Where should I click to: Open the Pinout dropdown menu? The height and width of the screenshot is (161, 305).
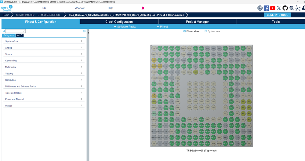point(162,27)
